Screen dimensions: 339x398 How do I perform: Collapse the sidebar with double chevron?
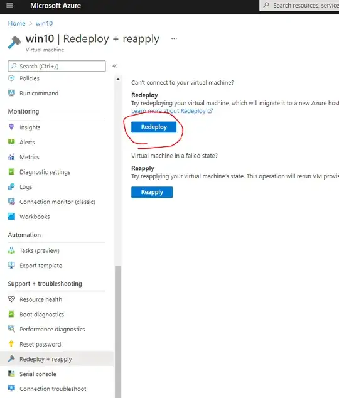coord(114,66)
